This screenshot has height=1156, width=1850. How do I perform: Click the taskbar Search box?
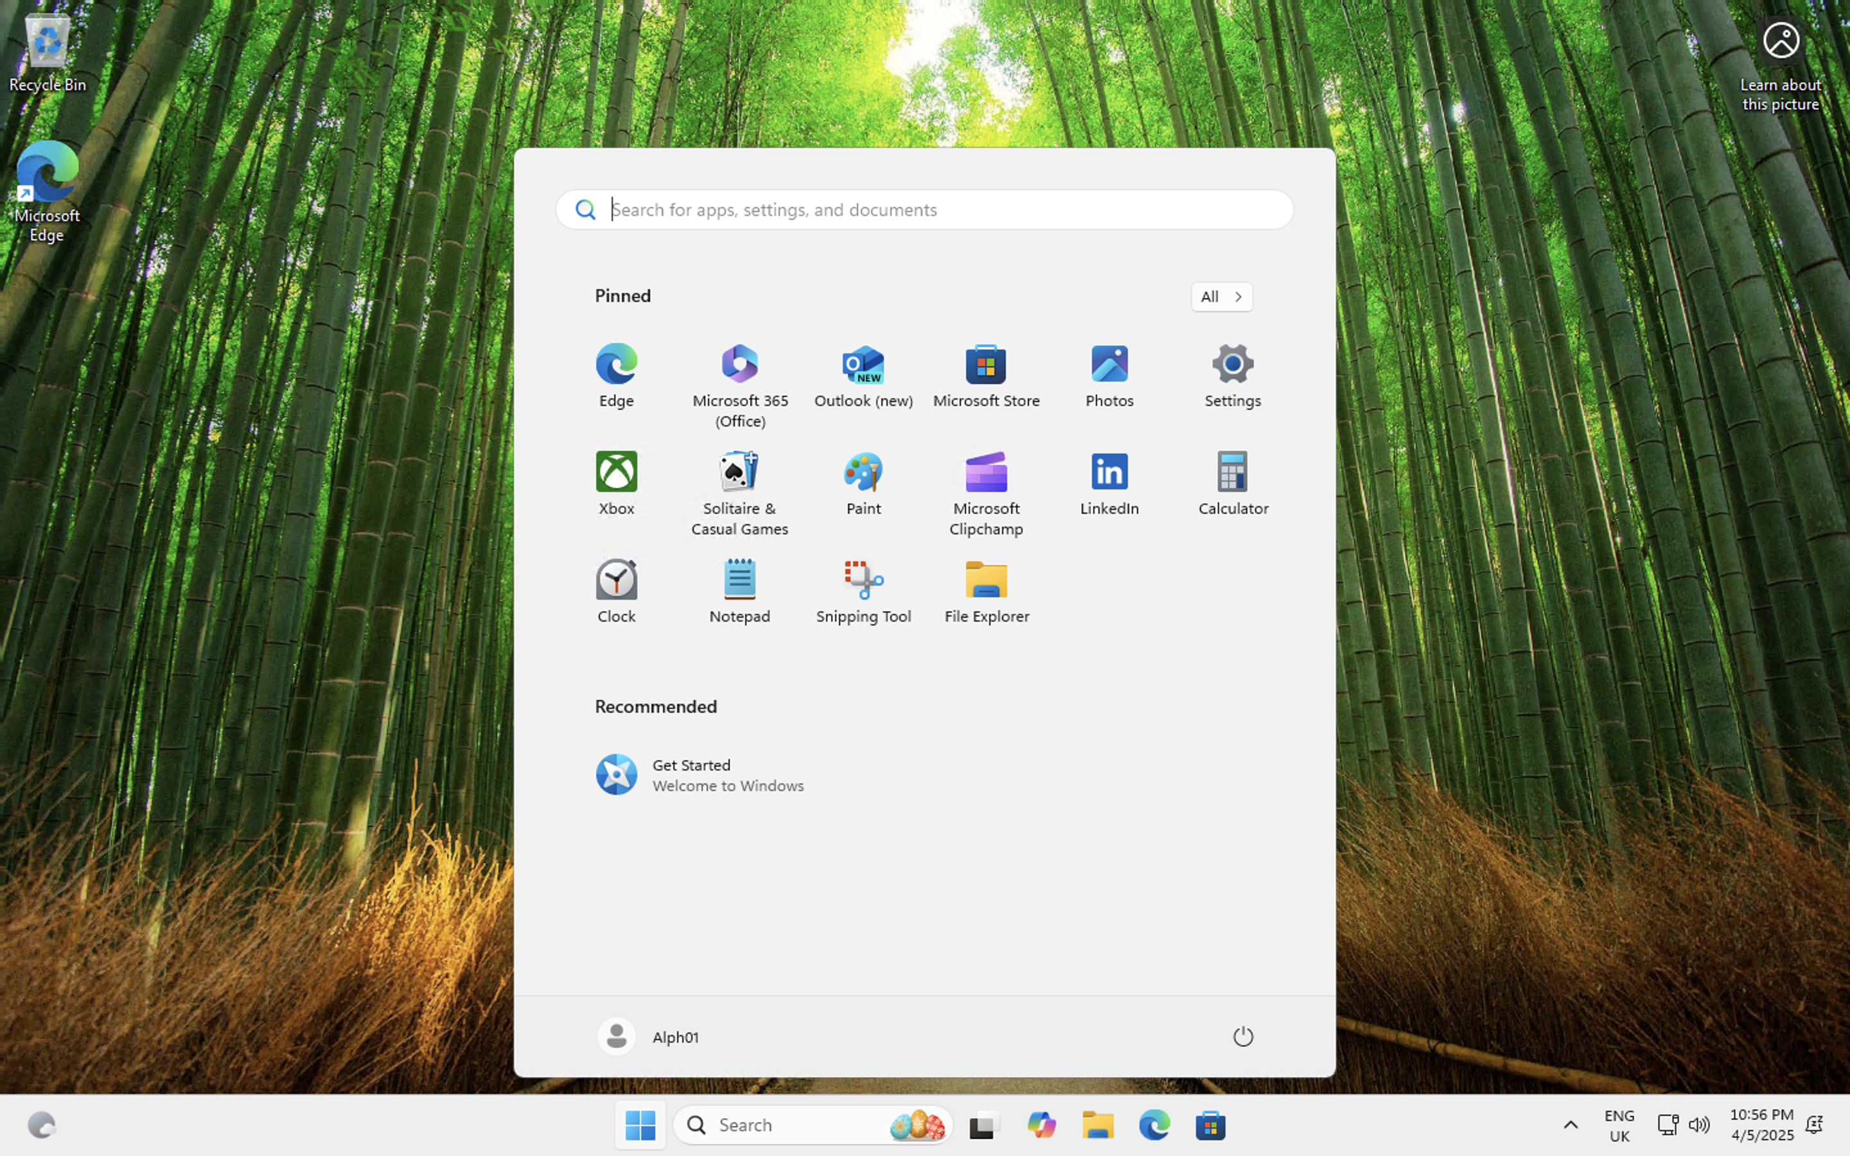click(813, 1125)
